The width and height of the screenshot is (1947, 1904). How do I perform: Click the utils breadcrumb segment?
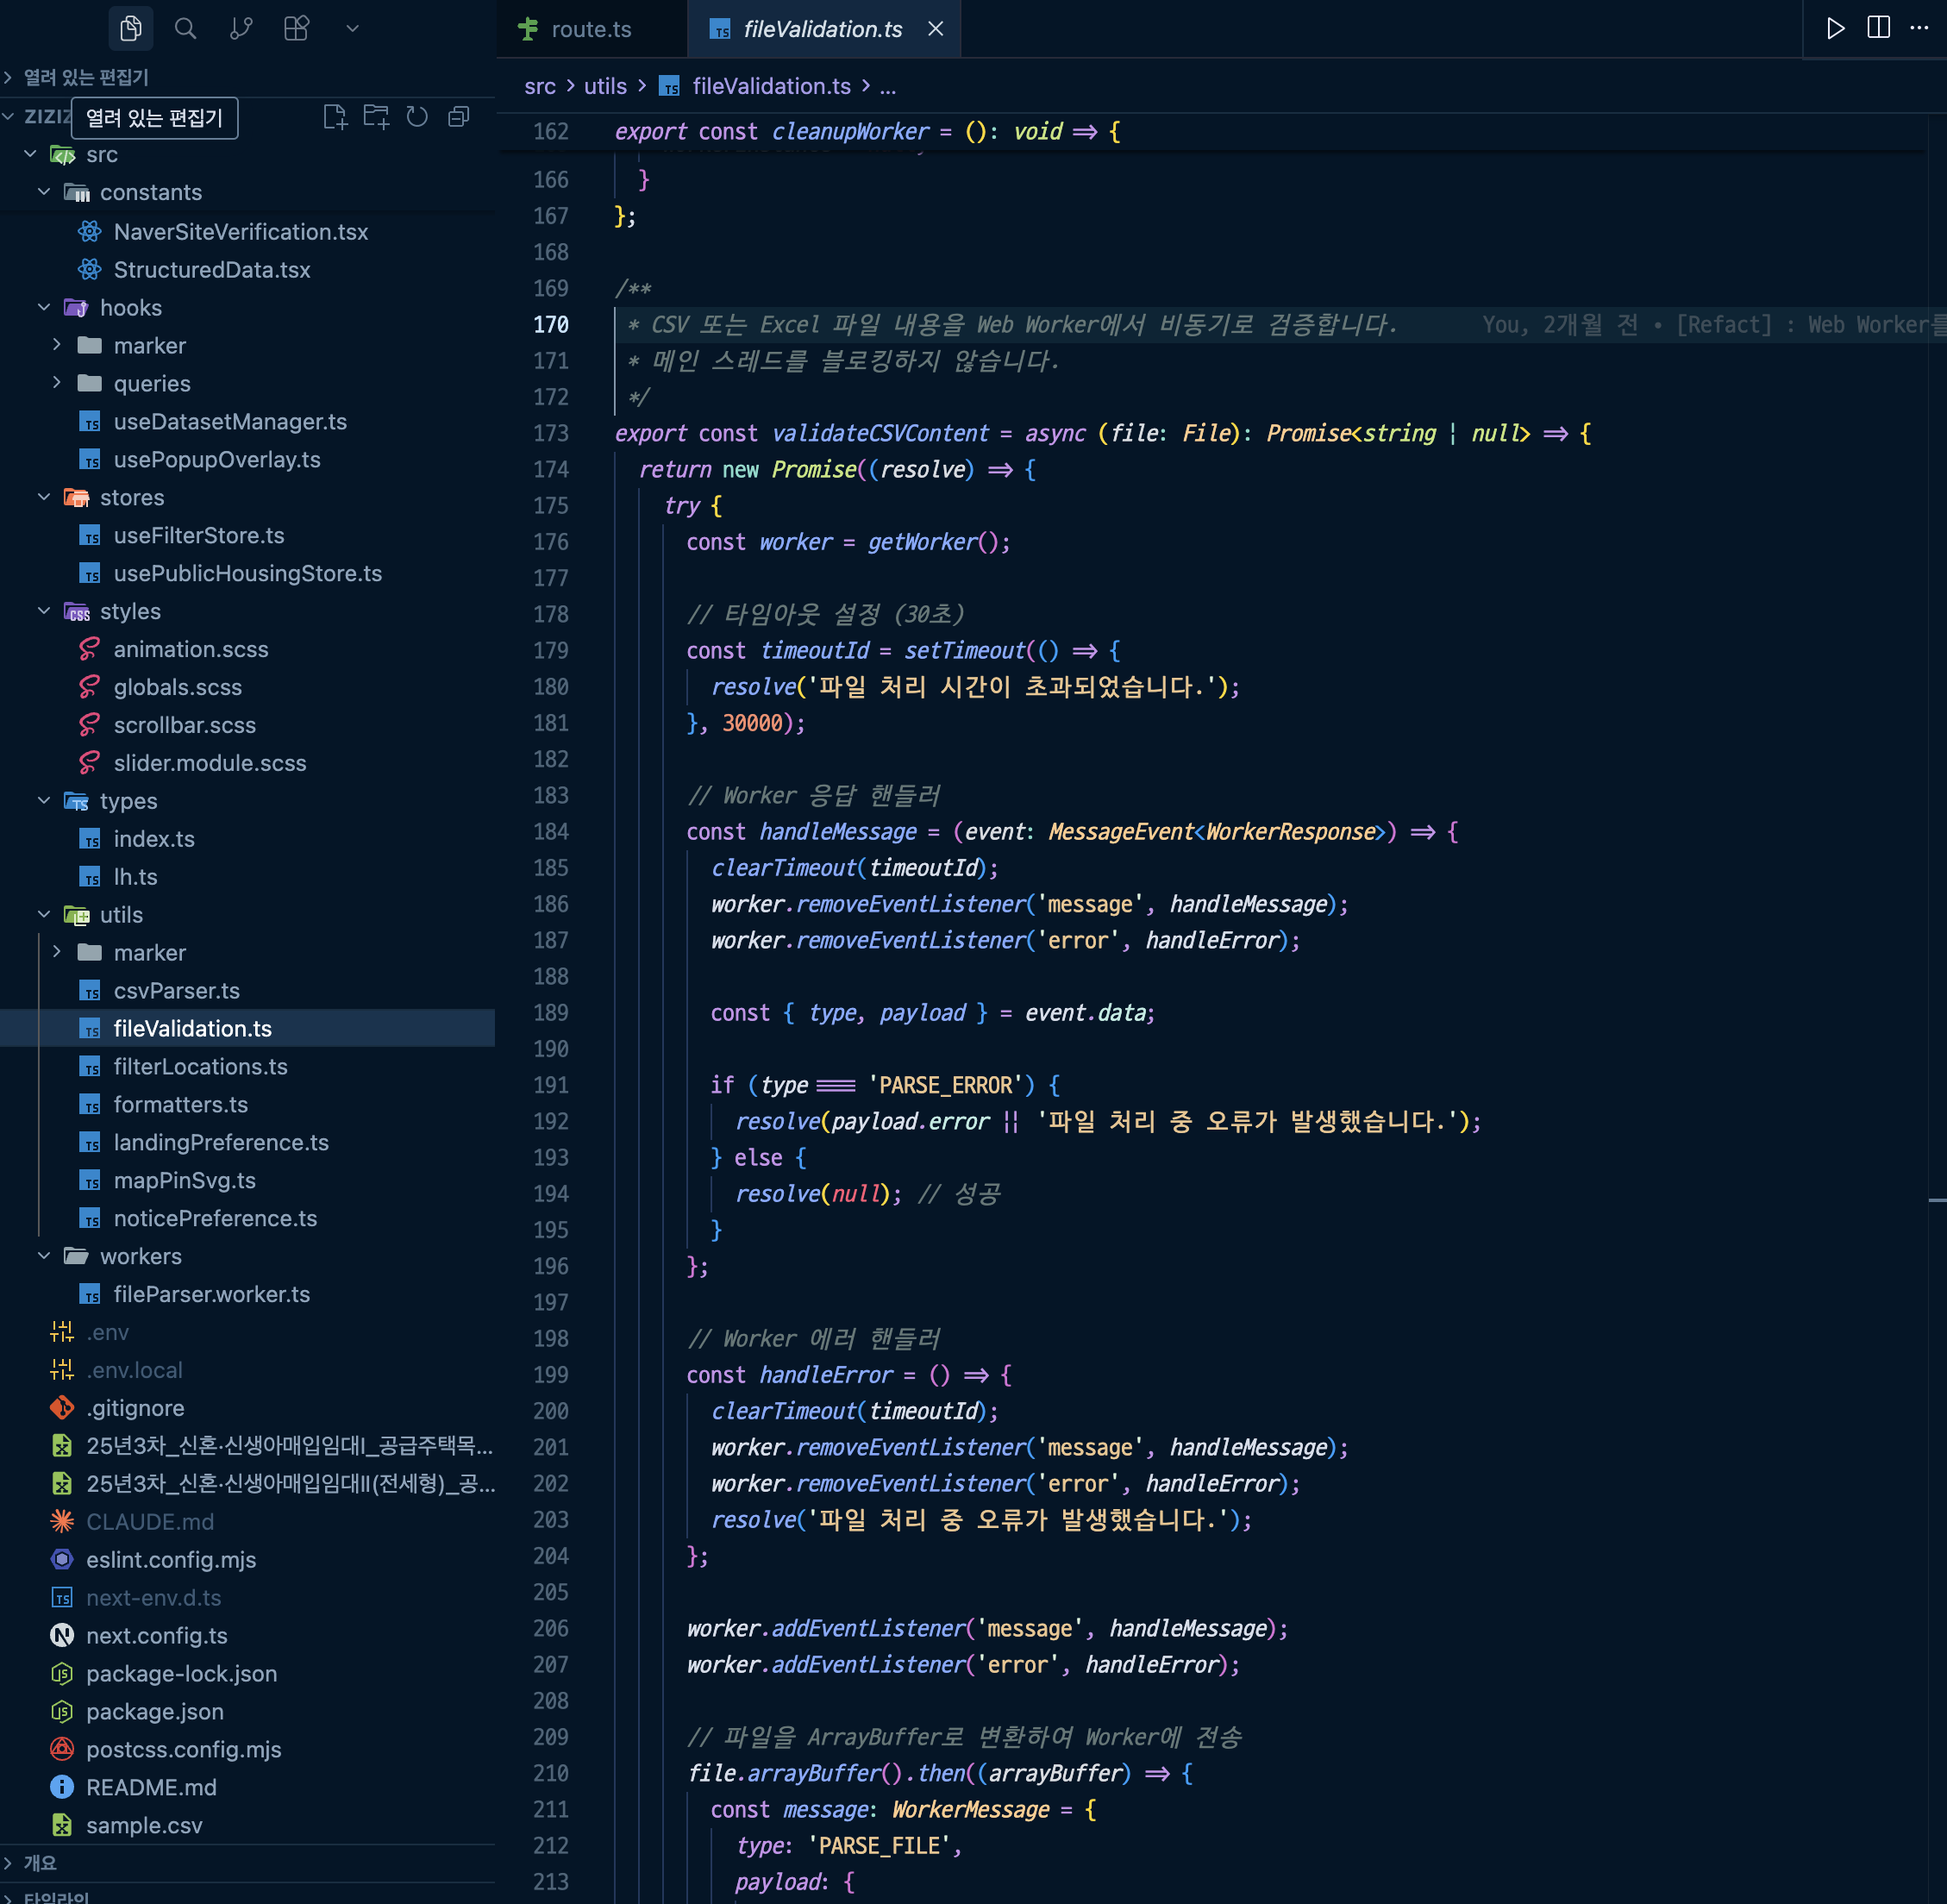coord(605,86)
